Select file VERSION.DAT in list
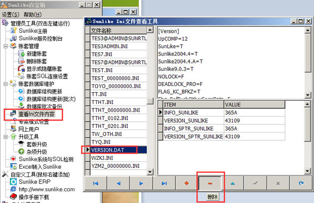Viewport: 314px width, 203px height. click(x=119, y=150)
